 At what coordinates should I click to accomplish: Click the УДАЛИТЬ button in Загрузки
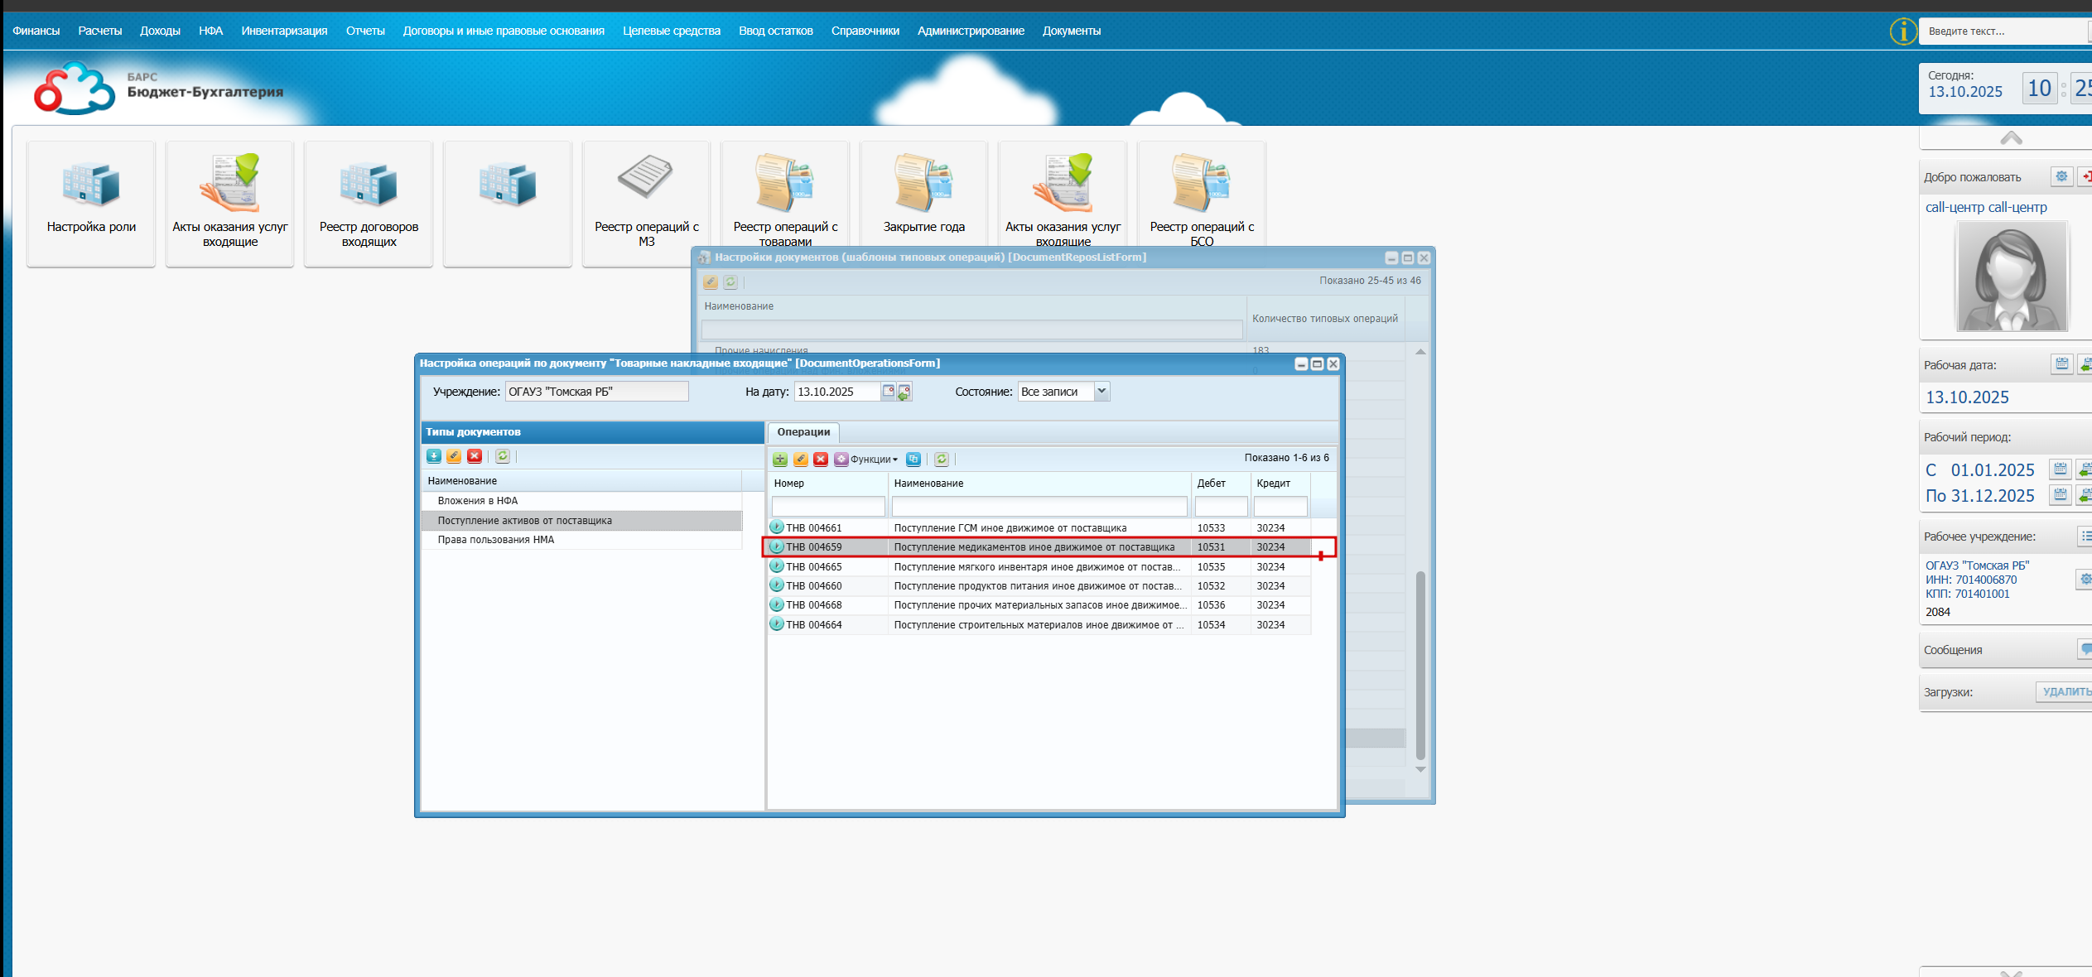2064,692
